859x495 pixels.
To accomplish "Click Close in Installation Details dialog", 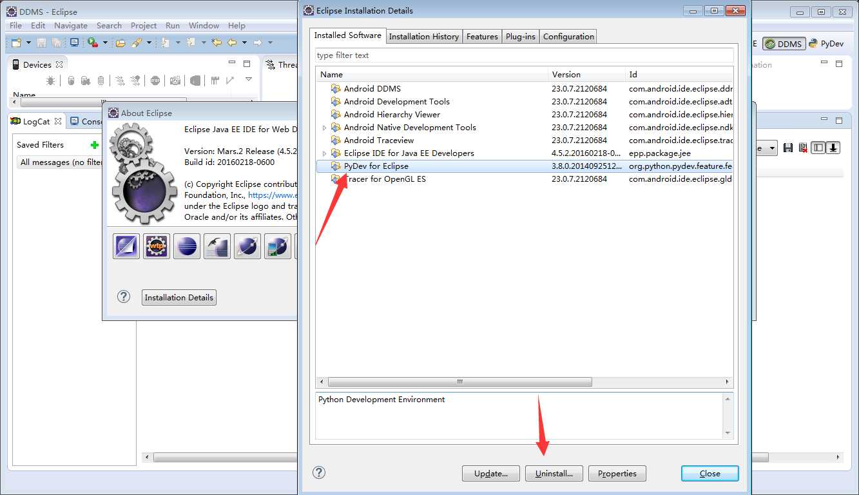I will click(709, 473).
